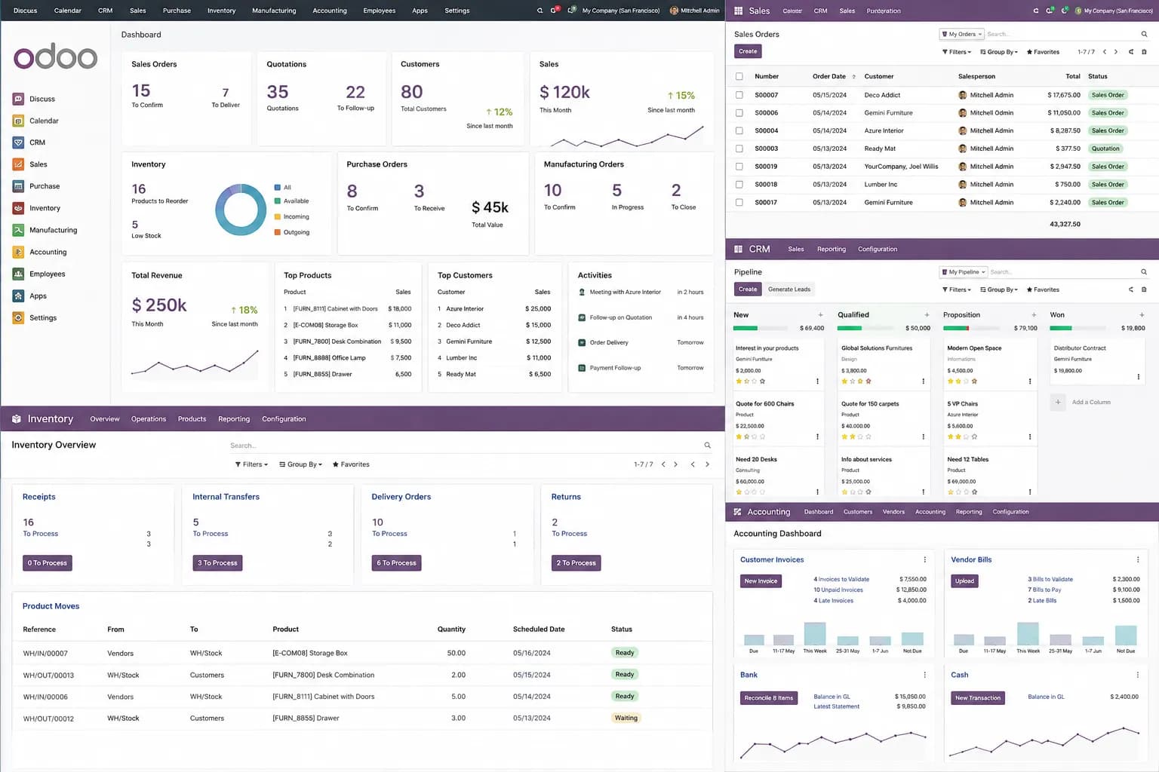The width and height of the screenshot is (1159, 772).
Task: Click Sales window apps grid icon
Action: (738, 11)
